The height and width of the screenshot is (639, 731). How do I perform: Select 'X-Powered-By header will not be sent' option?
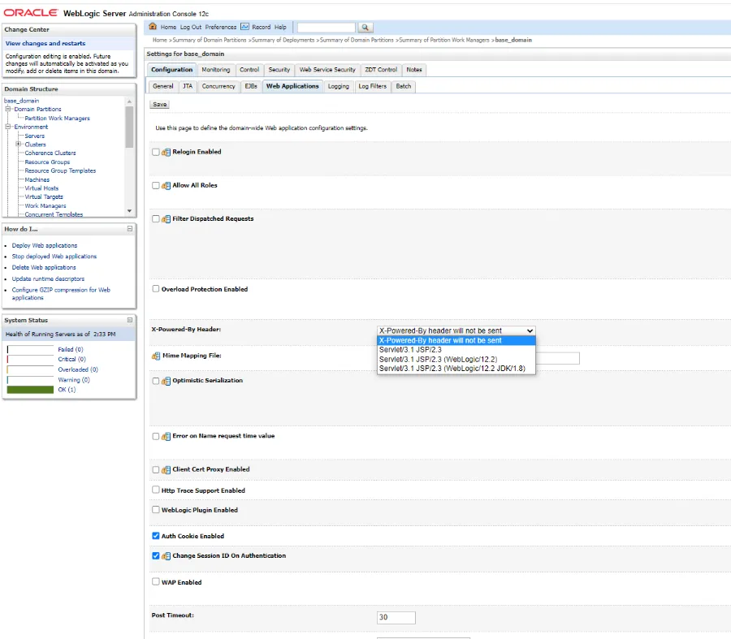(456, 341)
